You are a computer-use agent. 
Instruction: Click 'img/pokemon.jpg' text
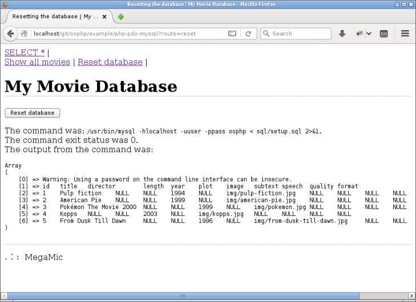click(280, 207)
